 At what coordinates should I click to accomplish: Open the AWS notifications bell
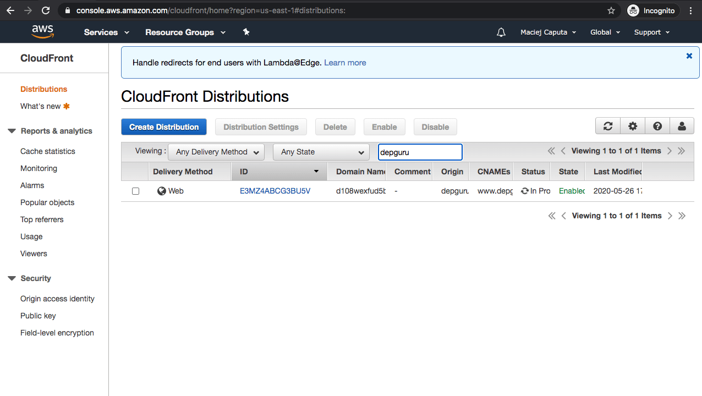click(x=501, y=32)
